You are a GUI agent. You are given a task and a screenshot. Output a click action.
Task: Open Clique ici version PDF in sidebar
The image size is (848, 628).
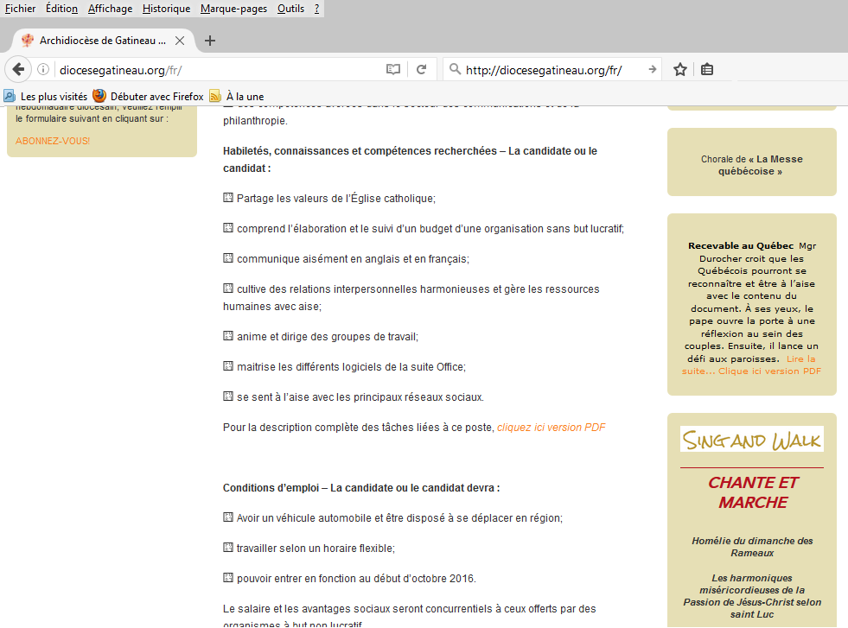point(769,371)
